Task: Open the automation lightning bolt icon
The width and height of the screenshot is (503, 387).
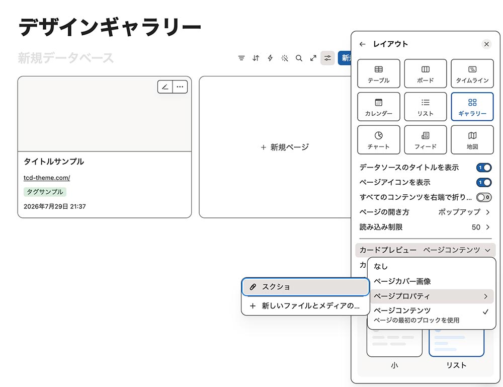Action: (270, 58)
